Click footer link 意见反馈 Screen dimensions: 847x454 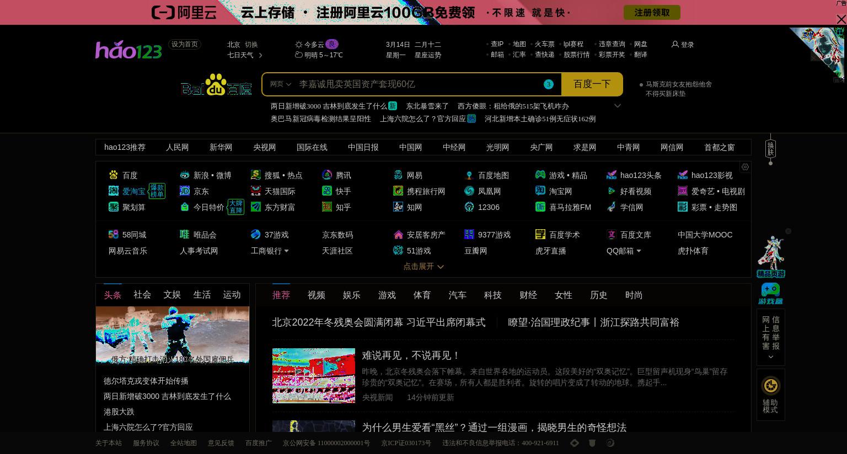[x=221, y=443]
